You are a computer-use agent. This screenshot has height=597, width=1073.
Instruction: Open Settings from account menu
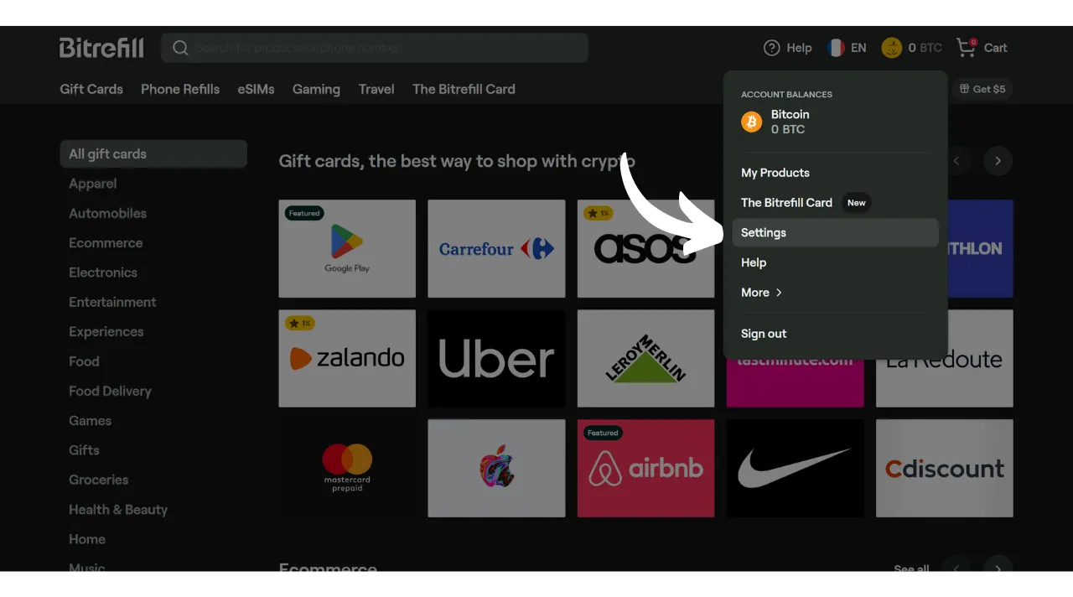click(764, 233)
